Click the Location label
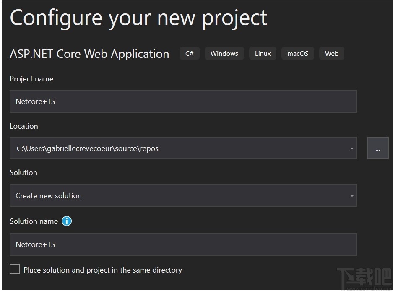This screenshot has width=393, height=291. pos(23,126)
